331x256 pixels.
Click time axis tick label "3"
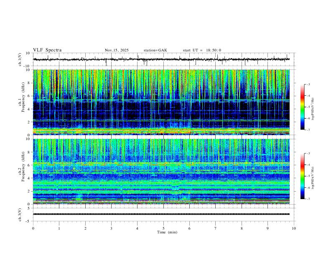click(111, 228)
